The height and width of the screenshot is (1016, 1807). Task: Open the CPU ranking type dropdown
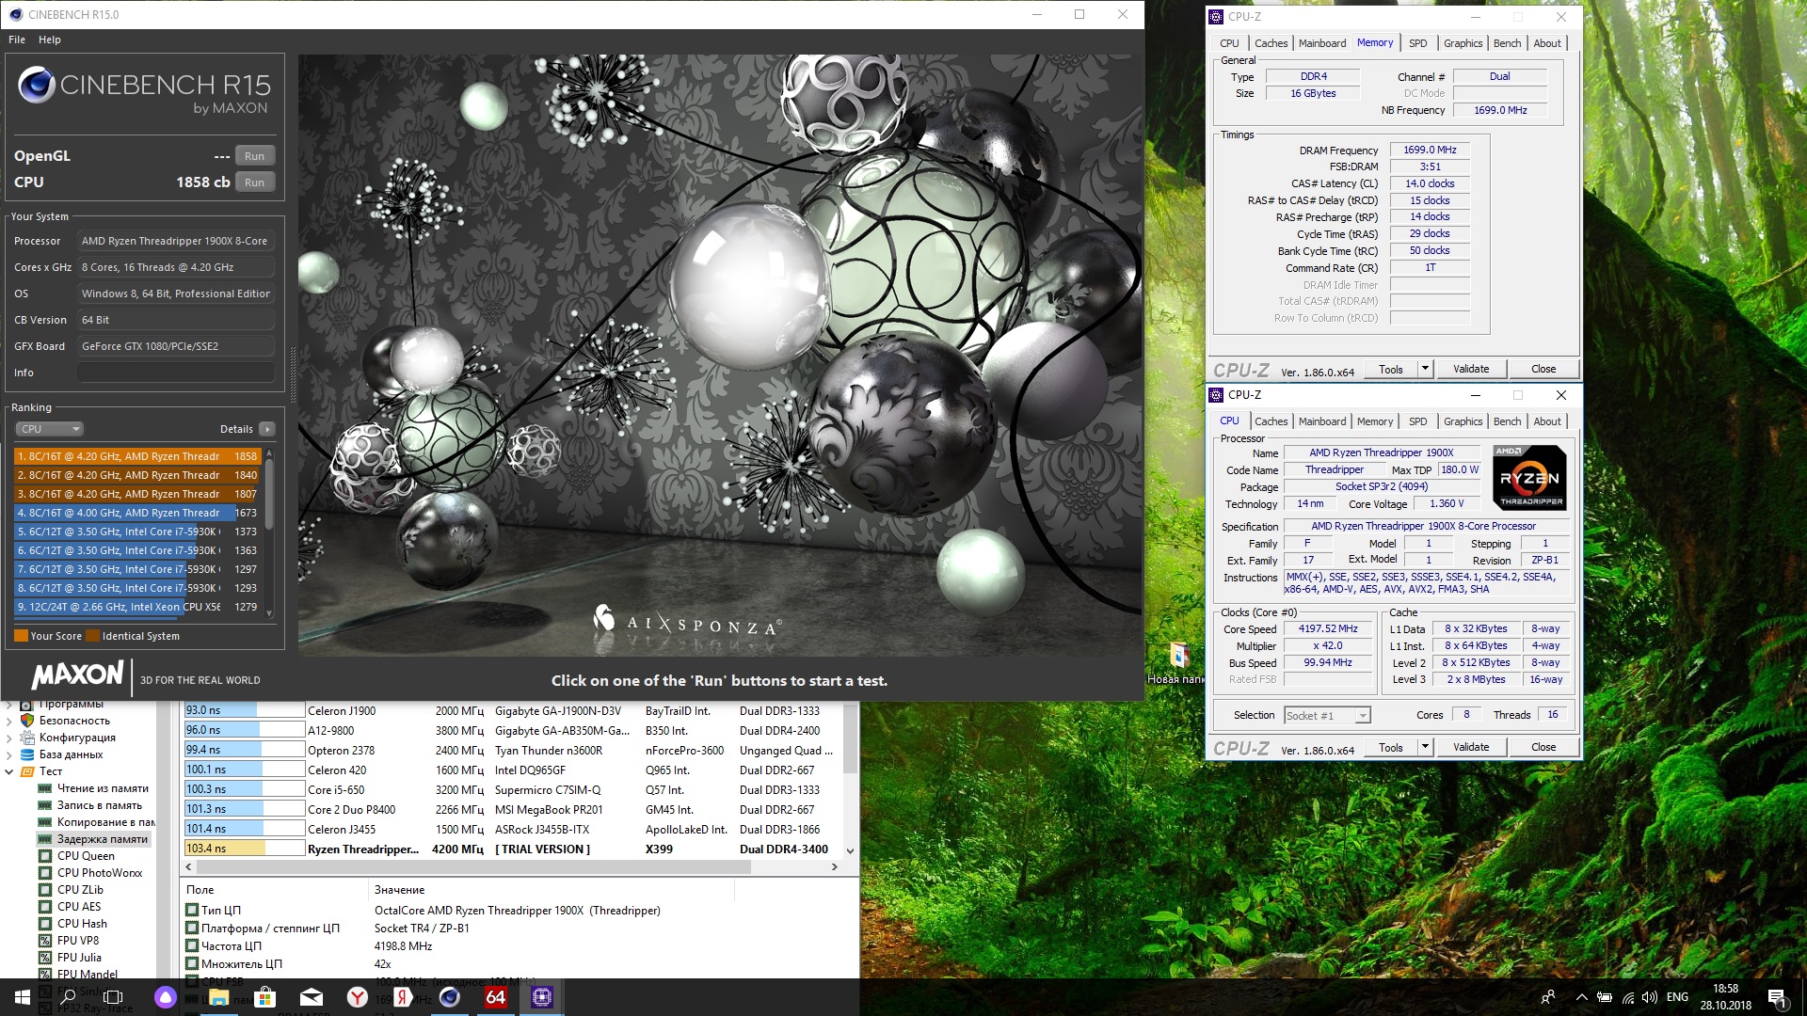coord(50,429)
